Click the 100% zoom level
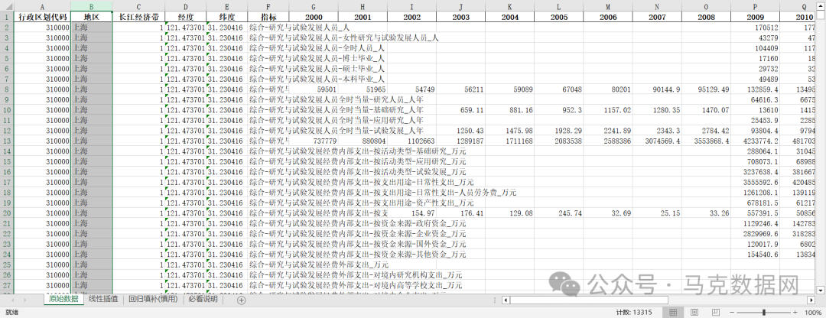The image size is (826, 318). pyautogui.click(x=813, y=313)
